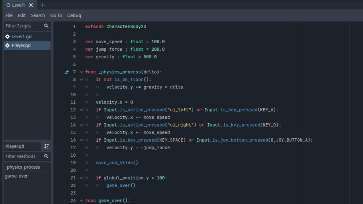Viewport: 363px width, 204px height.
Task: Open the File menu
Action: [x=9, y=15]
